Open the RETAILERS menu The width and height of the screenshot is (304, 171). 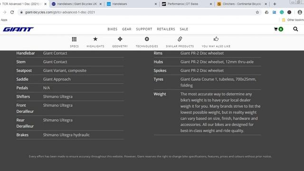[166, 29]
